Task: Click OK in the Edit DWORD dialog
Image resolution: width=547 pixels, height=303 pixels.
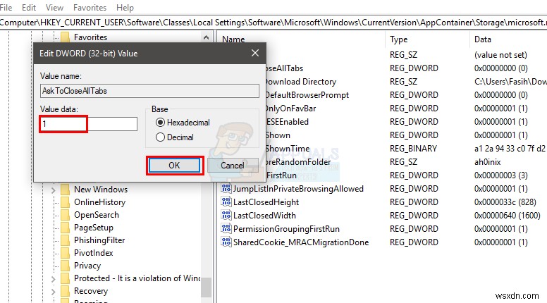Action: [174, 166]
